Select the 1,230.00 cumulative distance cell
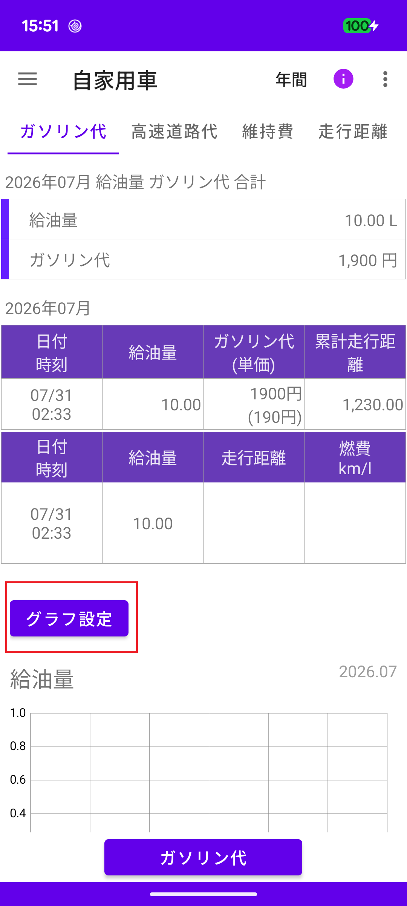The width and height of the screenshot is (407, 906). coord(355,404)
